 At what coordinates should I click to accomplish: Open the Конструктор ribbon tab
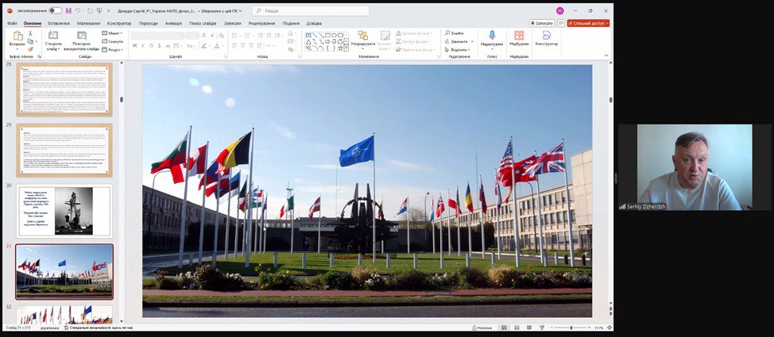(119, 23)
